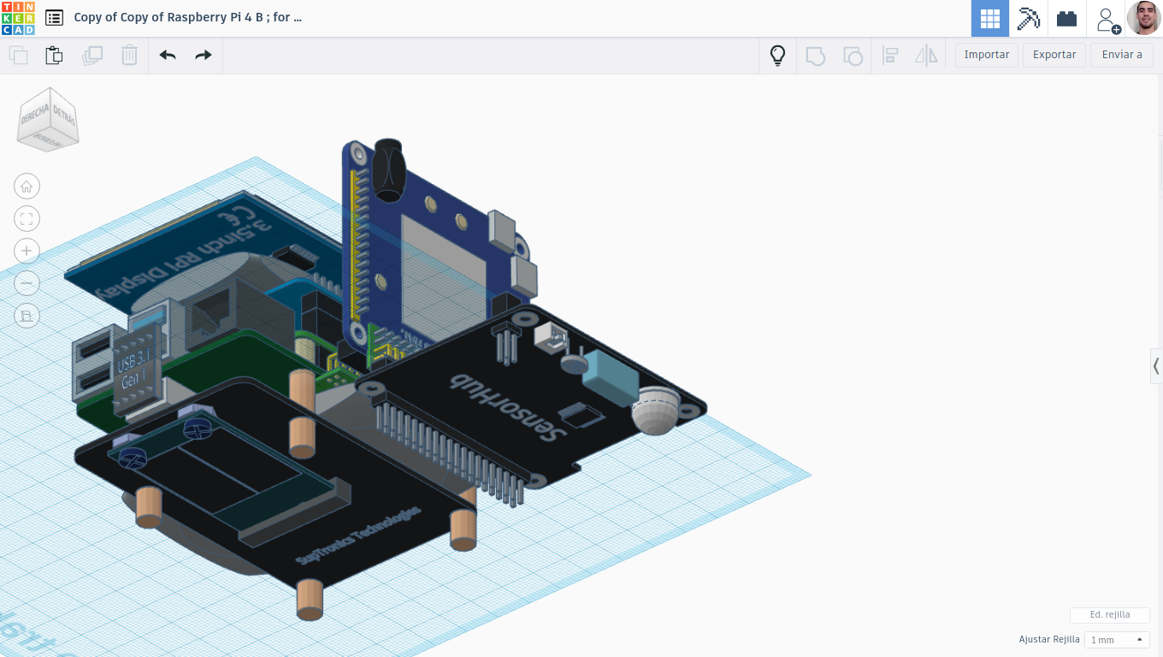This screenshot has height=657, width=1163.
Task: Open the Ajustar Rejilla 1 mm dropdown
Action: pyautogui.click(x=1117, y=640)
